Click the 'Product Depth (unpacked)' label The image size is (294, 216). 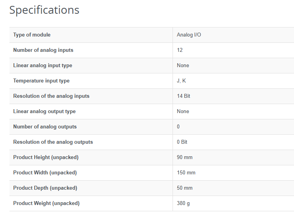(x=45, y=188)
